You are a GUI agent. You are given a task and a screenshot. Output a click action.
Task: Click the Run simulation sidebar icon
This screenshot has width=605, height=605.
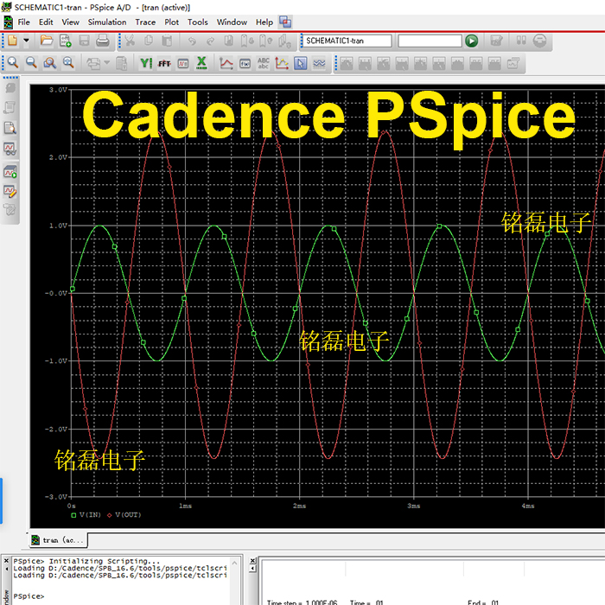click(10, 171)
